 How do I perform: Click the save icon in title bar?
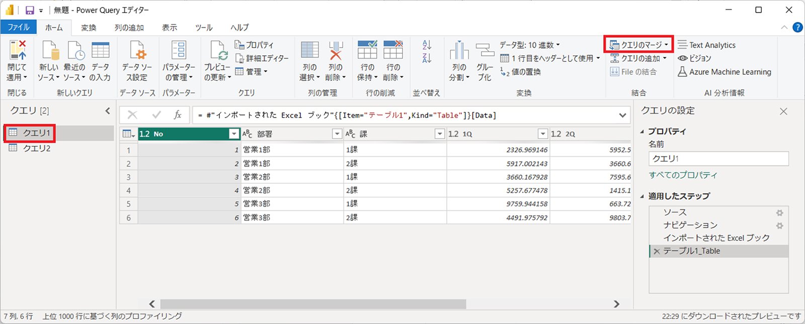(x=30, y=10)
